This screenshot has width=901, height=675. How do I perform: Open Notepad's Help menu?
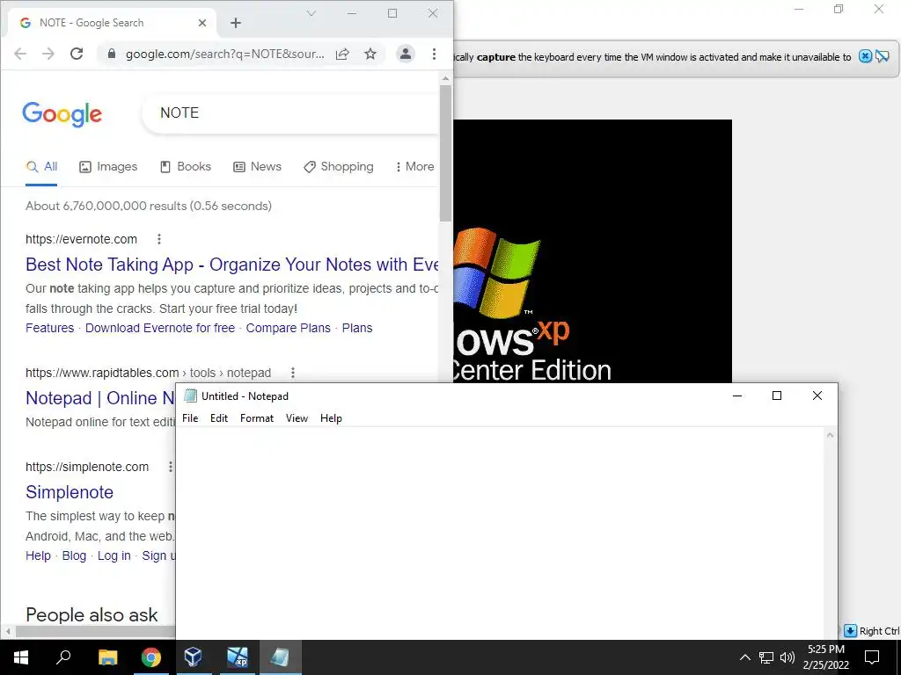coord(331,418)
